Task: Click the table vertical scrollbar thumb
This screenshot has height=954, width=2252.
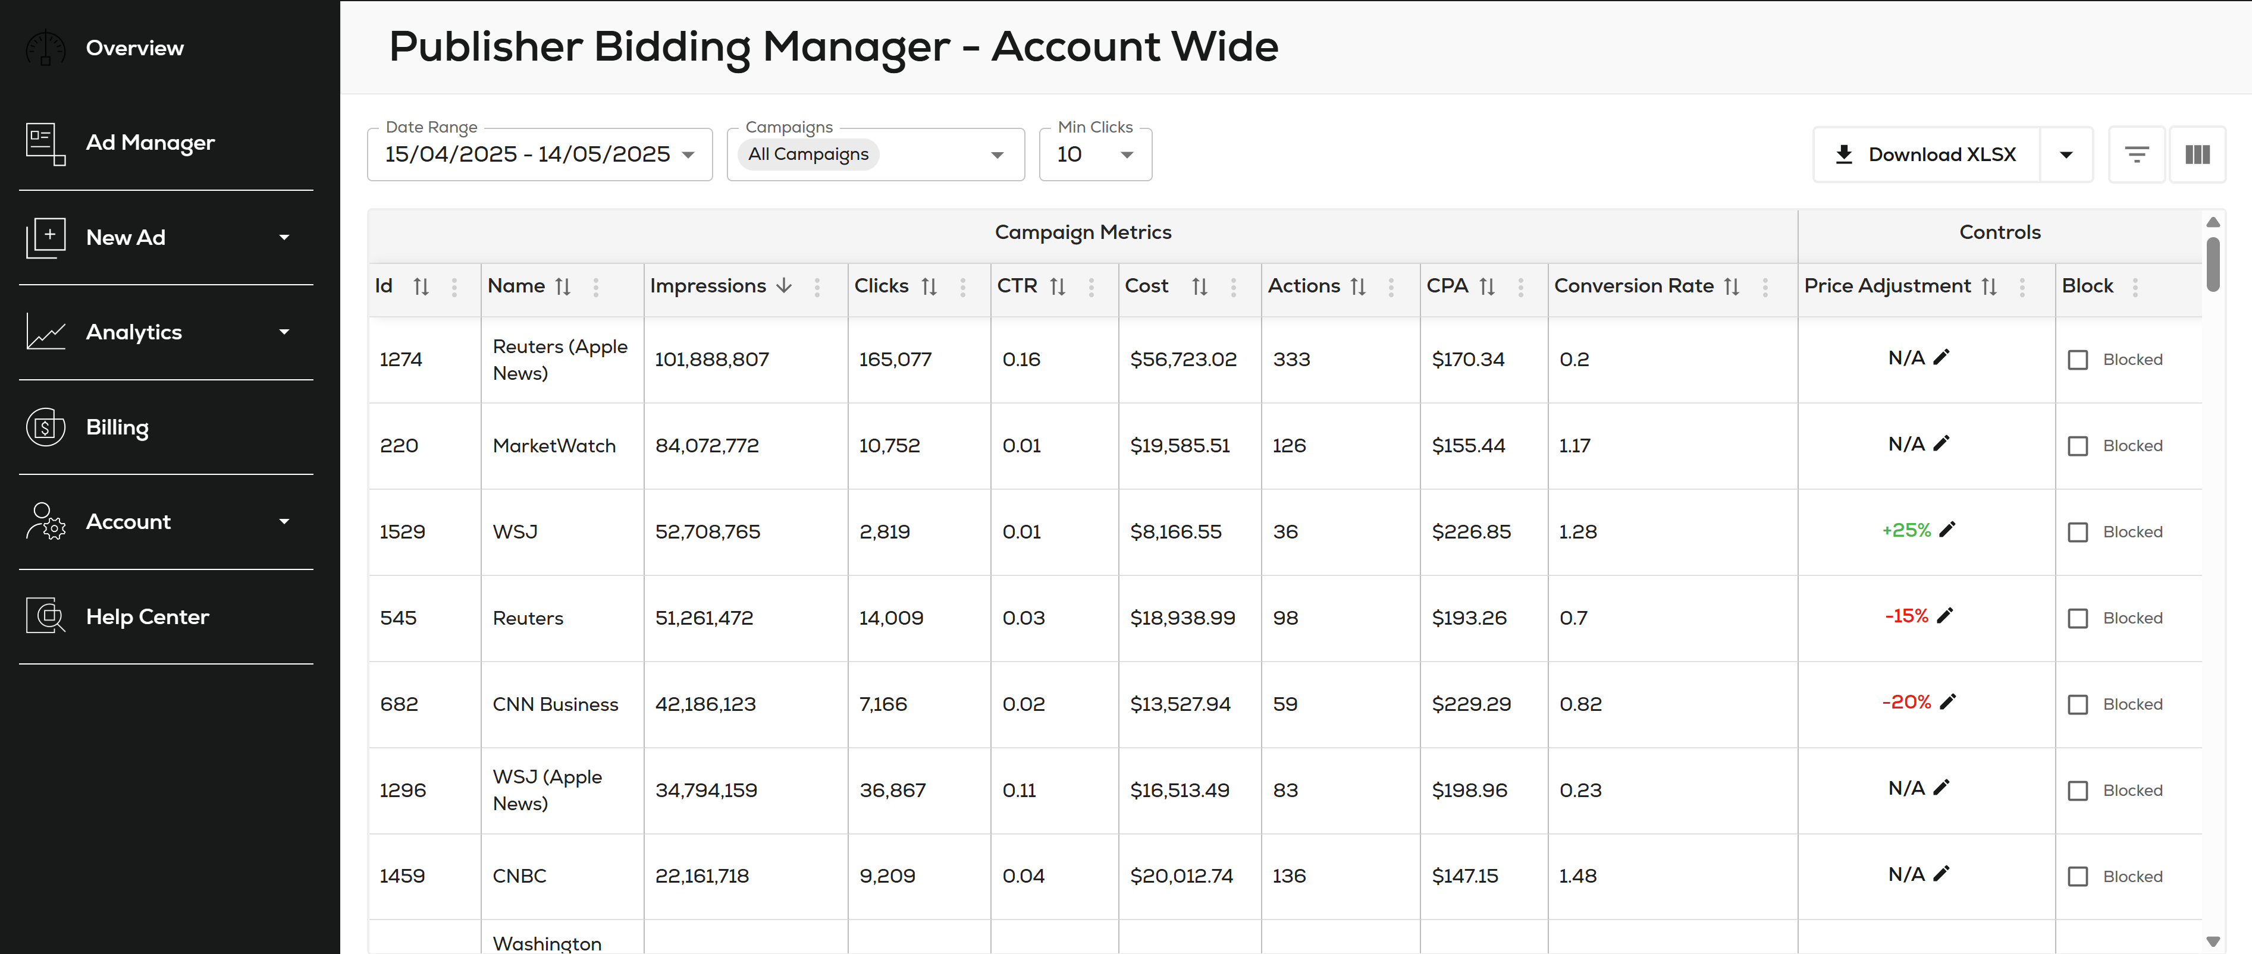Action: pos(2213,264)
